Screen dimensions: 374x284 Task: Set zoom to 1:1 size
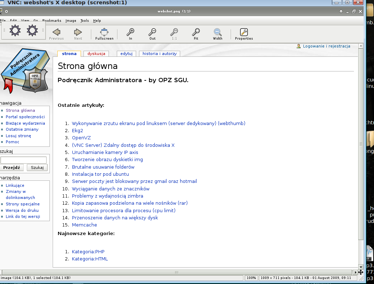[x=174, y=34]
